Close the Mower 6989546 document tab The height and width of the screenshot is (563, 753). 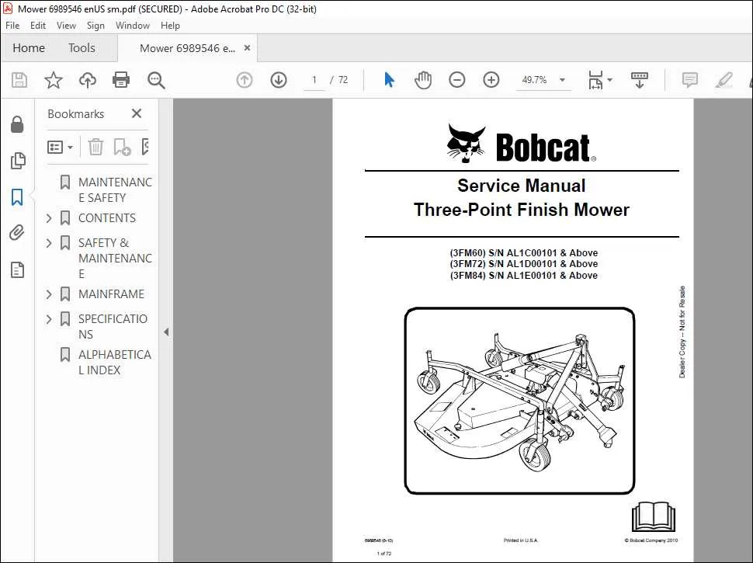[247, 48]
